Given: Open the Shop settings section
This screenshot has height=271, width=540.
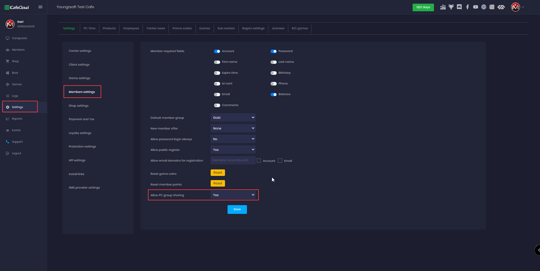Looking at the screenshot, I should pos(79,106).
